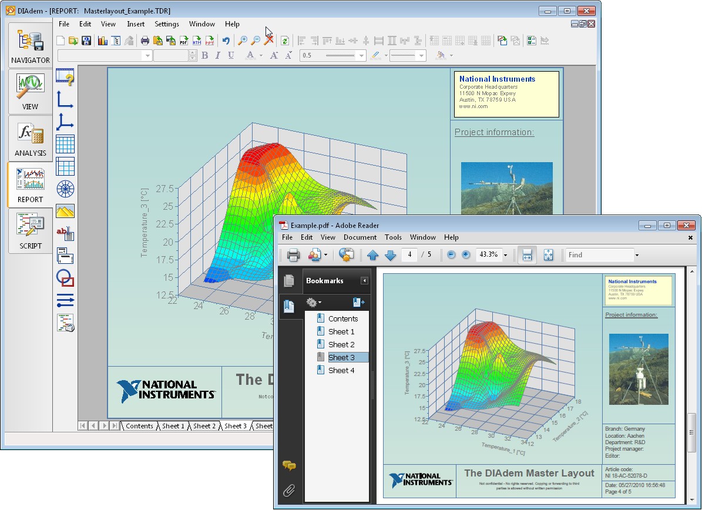Viewport: 702px width, 510px height.
Task: Open the bookmark options gear menu
Action: click(313, 302)
